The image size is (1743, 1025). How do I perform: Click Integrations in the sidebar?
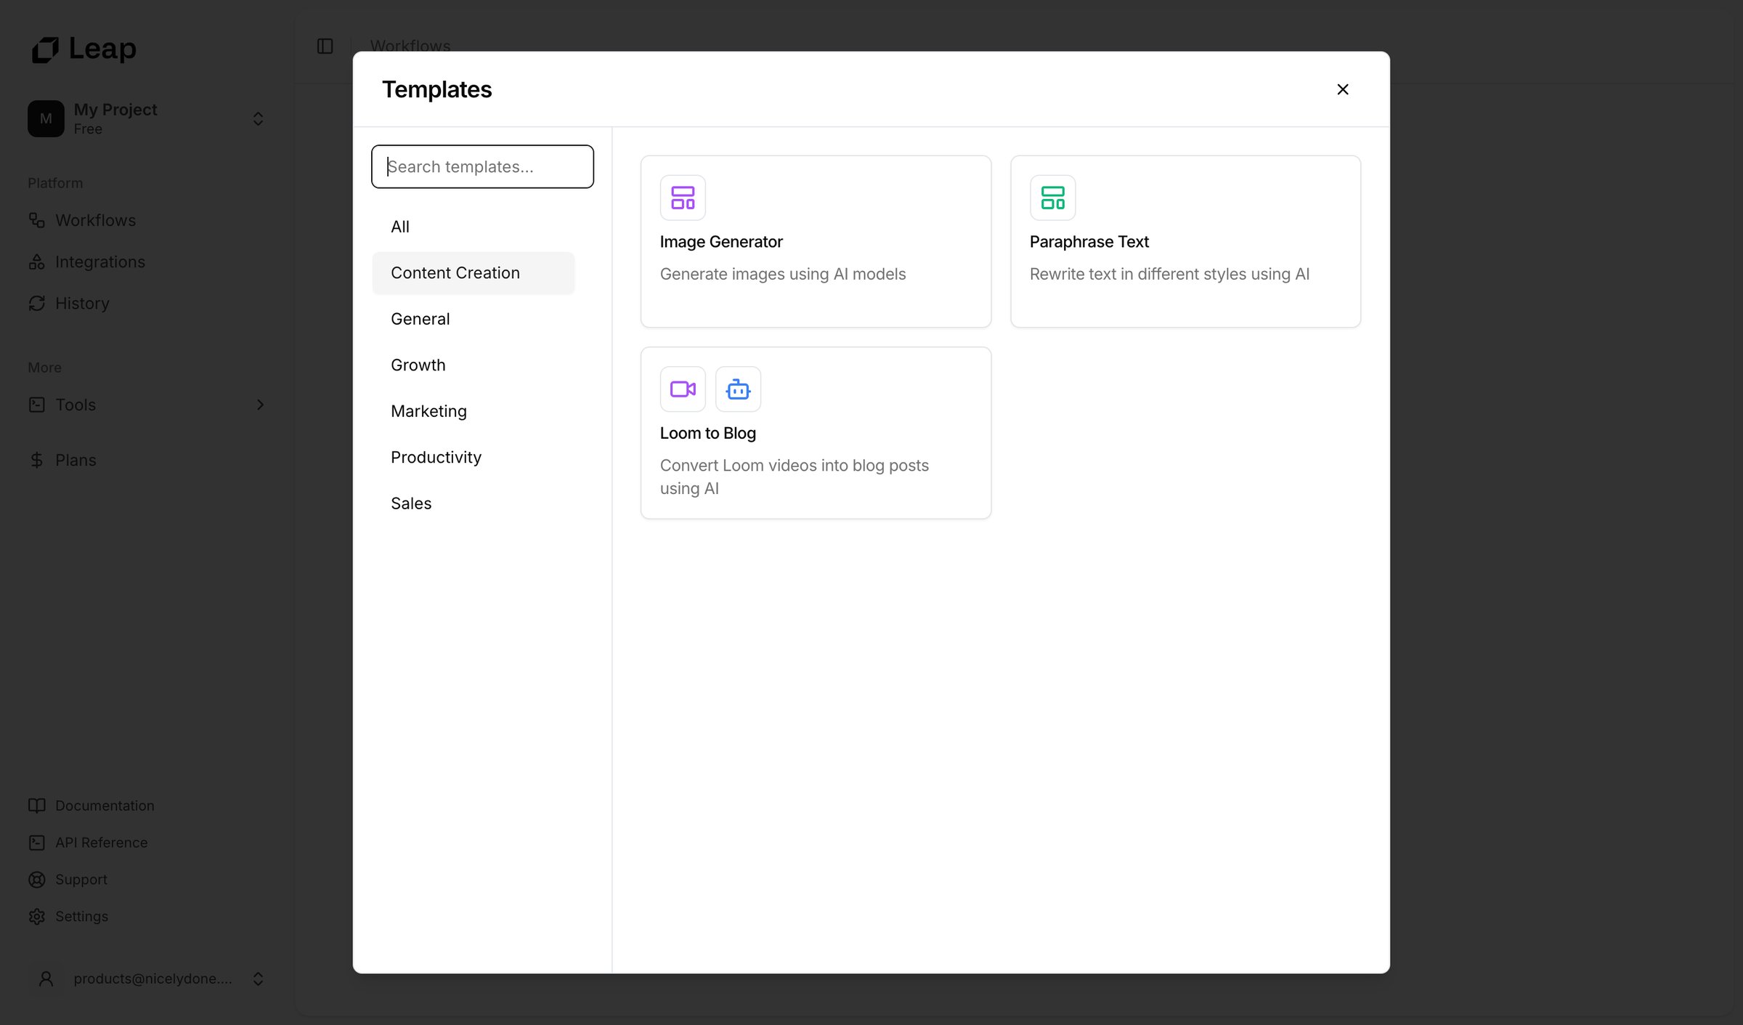pos(100,262)
